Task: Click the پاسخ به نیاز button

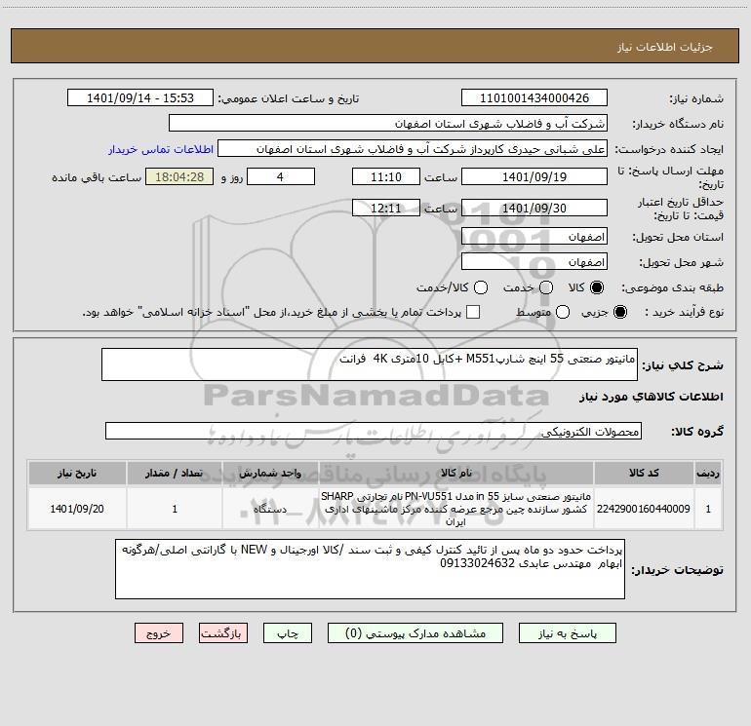Action: point(567,633)
